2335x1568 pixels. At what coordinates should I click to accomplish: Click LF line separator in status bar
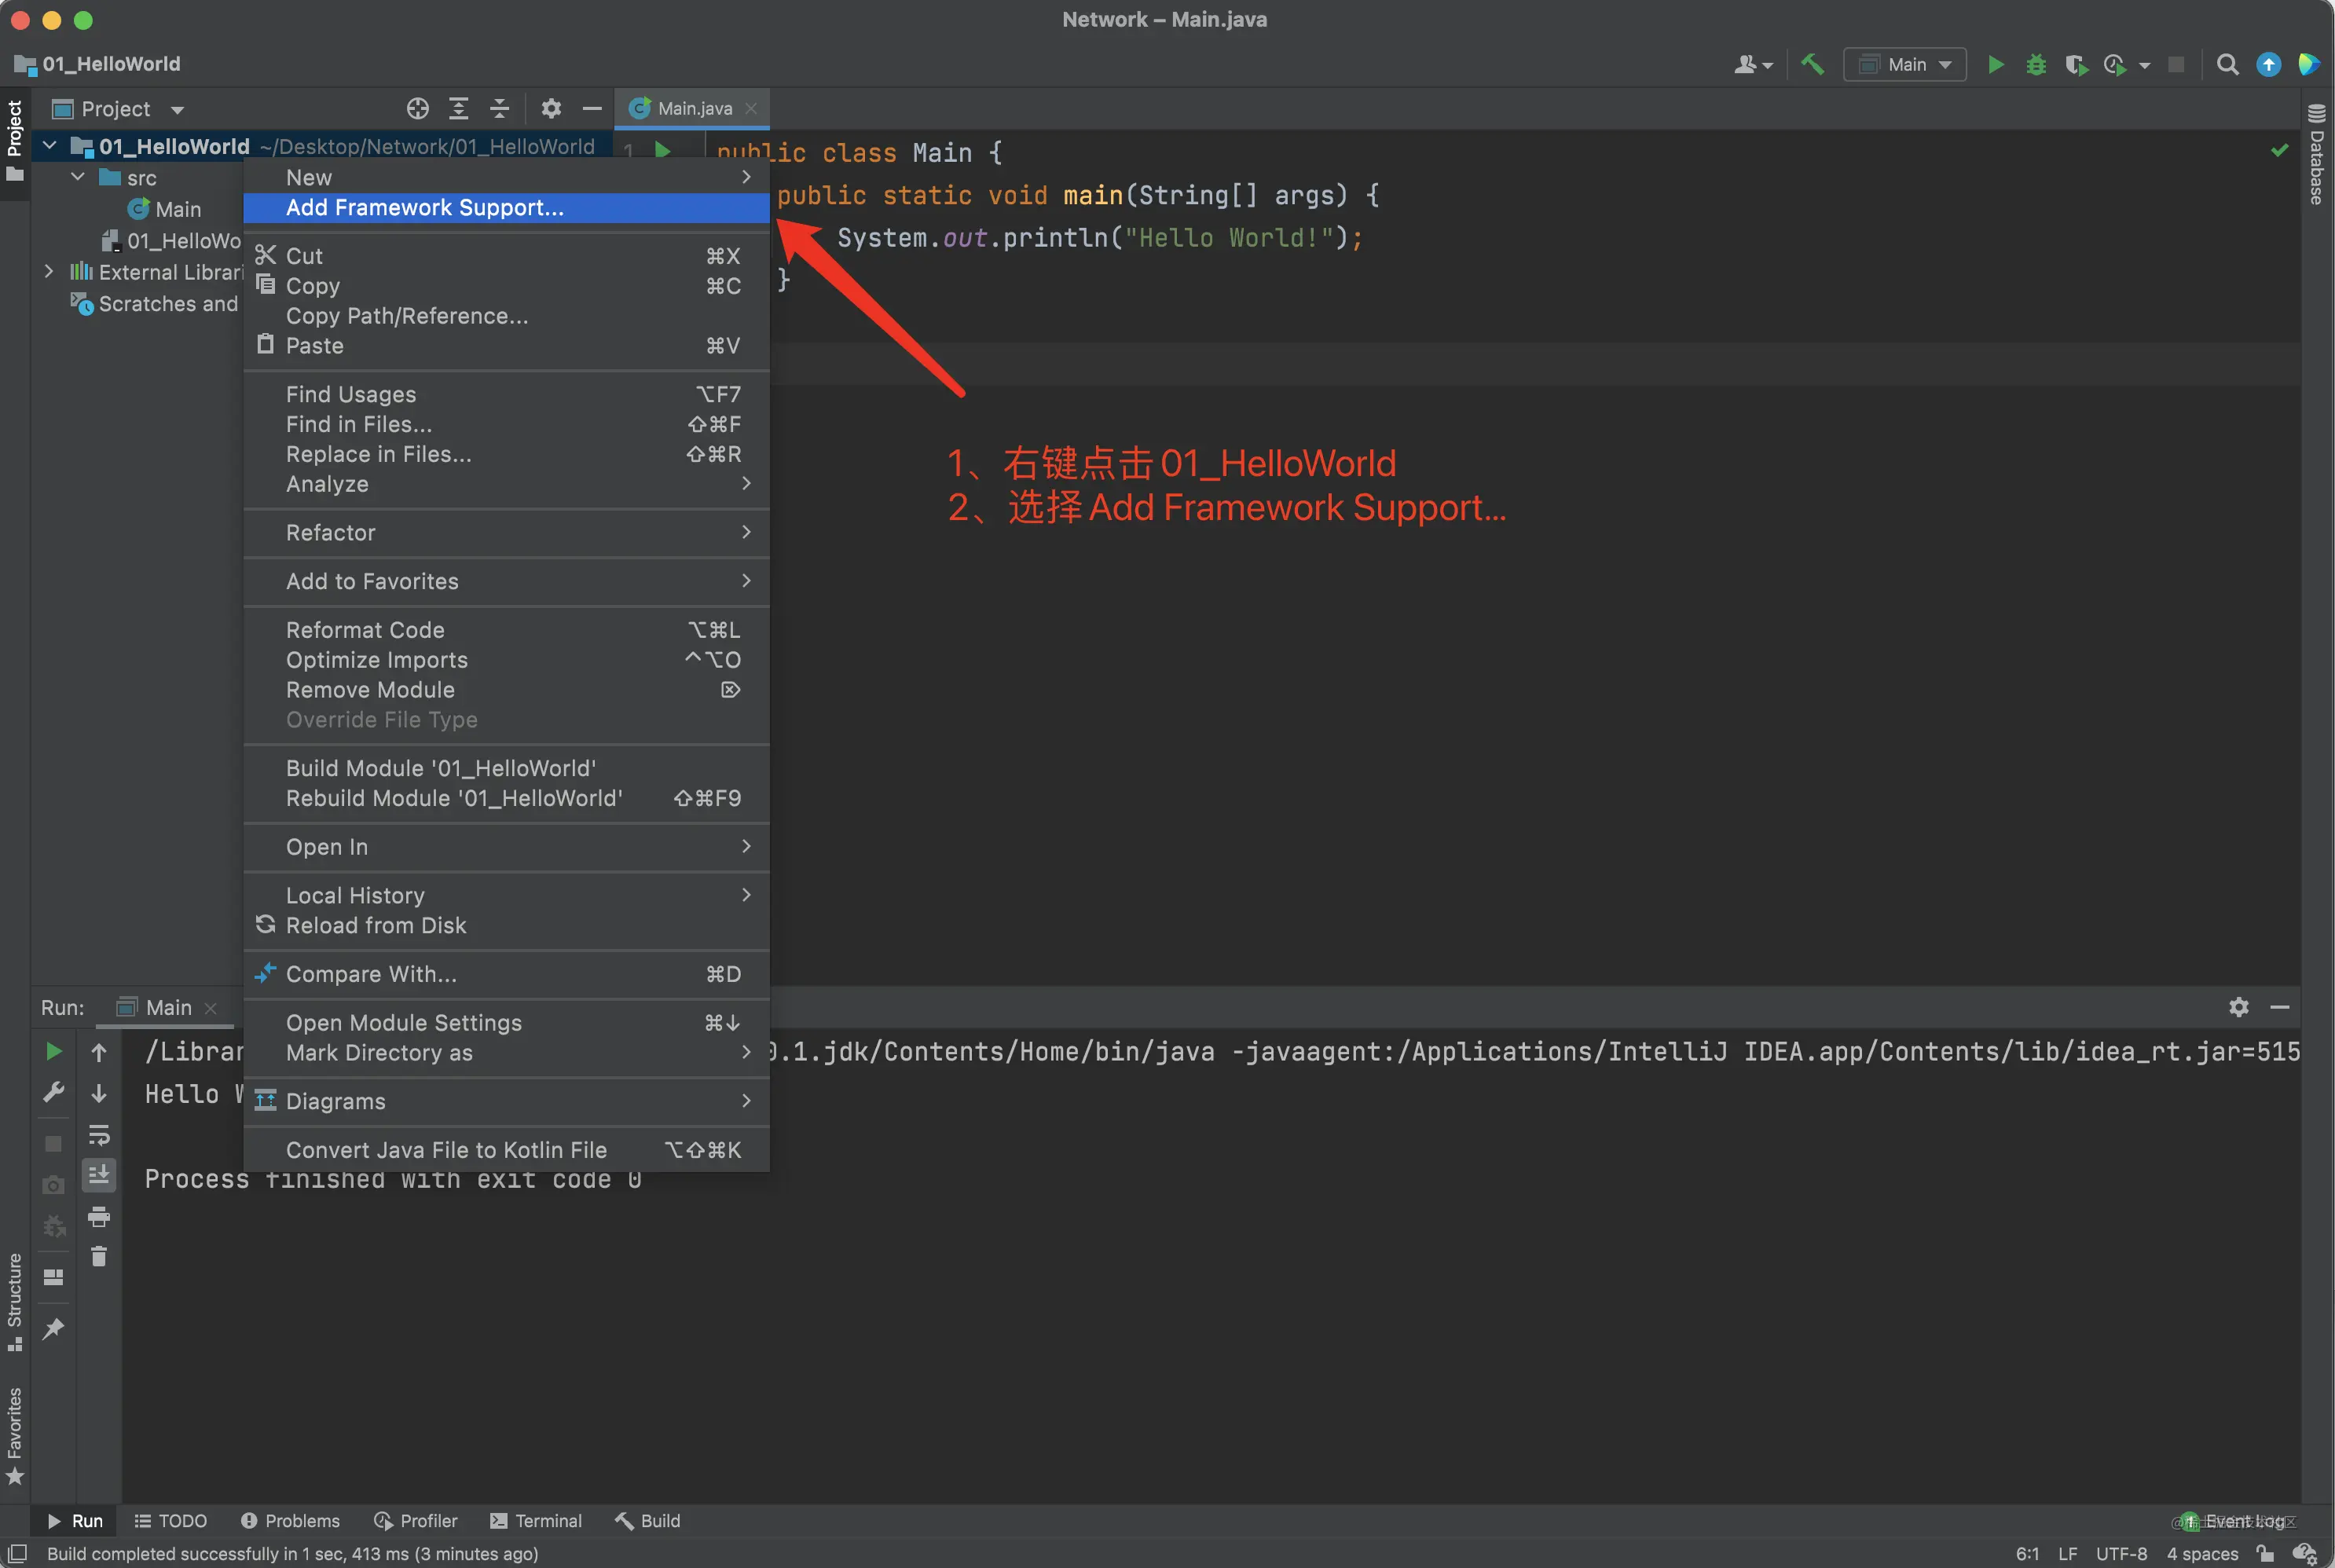tap(2067, 1553)
